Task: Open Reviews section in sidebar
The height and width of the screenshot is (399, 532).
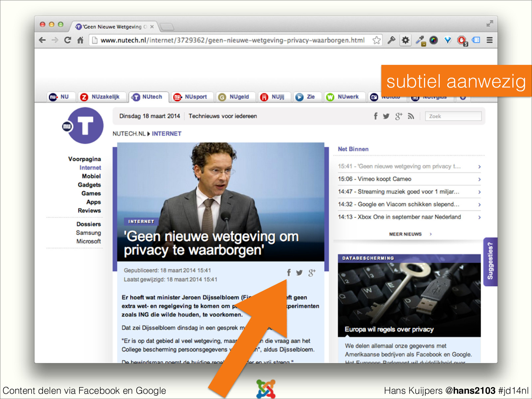Action: tap(89, 210)
